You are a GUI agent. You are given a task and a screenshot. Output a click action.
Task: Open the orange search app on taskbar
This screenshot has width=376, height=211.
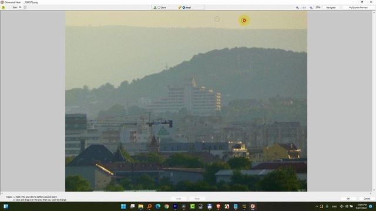pyautogui.click(x=149, y=206)
